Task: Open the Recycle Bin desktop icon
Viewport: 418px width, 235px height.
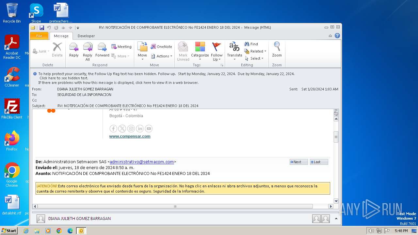Action: (12, 13)
